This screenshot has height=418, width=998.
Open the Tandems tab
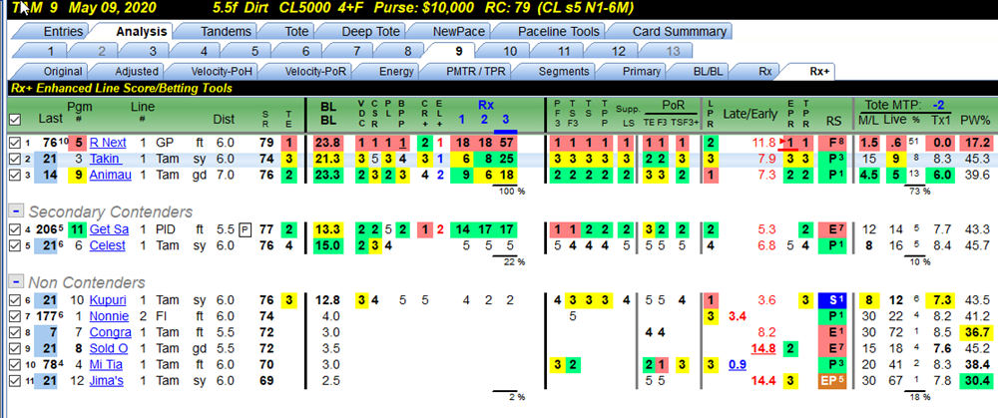click(x=226, y=31)
